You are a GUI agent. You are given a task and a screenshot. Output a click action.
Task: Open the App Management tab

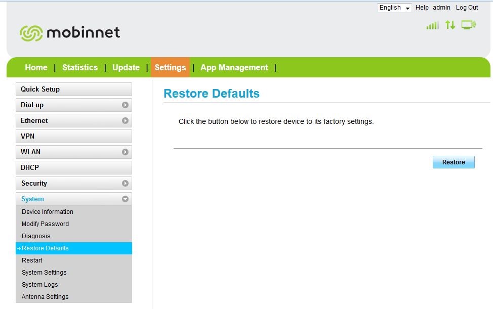click(234, 68)
